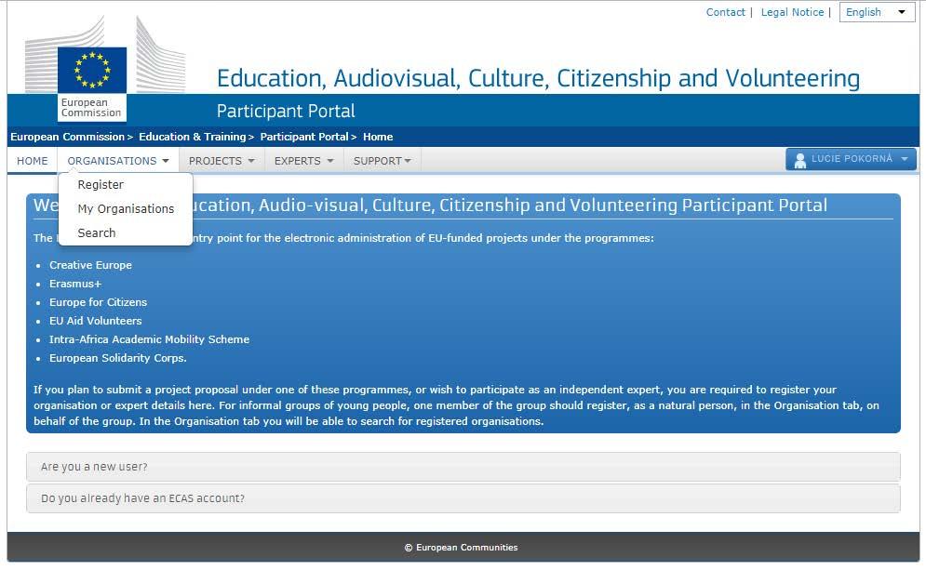Image resolution: width=926 pixels, height=570 pixels.
Task: Click the Home breadcrumb
Action: click(378, 137)
